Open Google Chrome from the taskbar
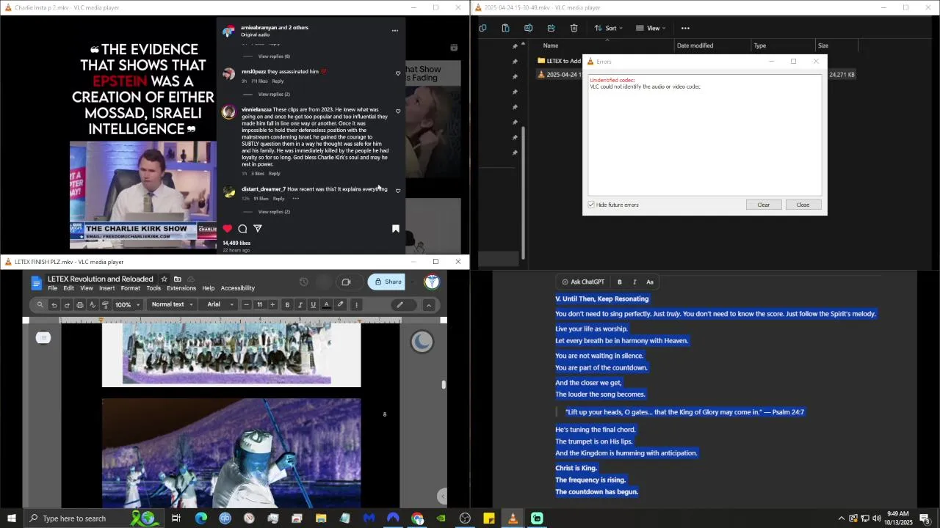 (417, 518)
